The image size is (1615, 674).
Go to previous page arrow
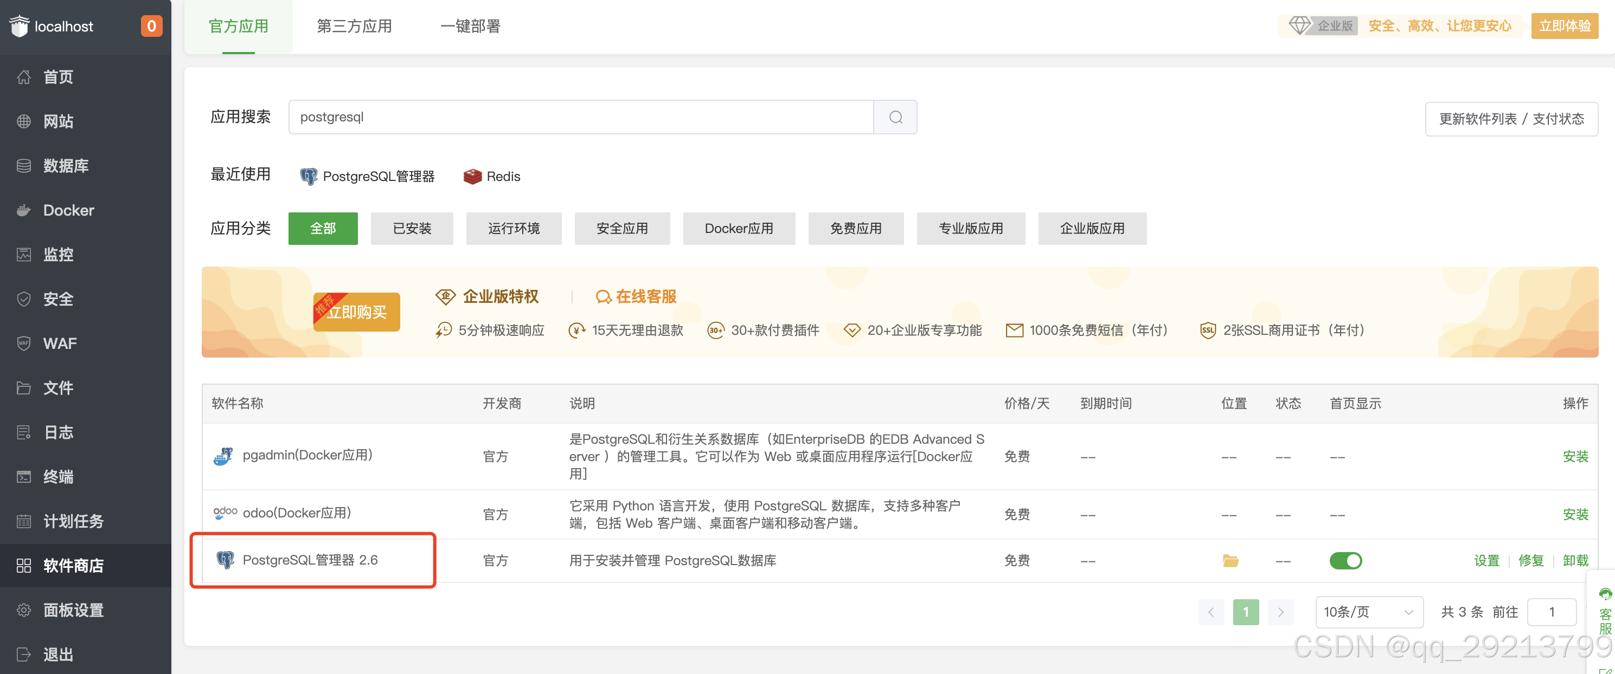pyautogui.click(x=1210, y=612)
